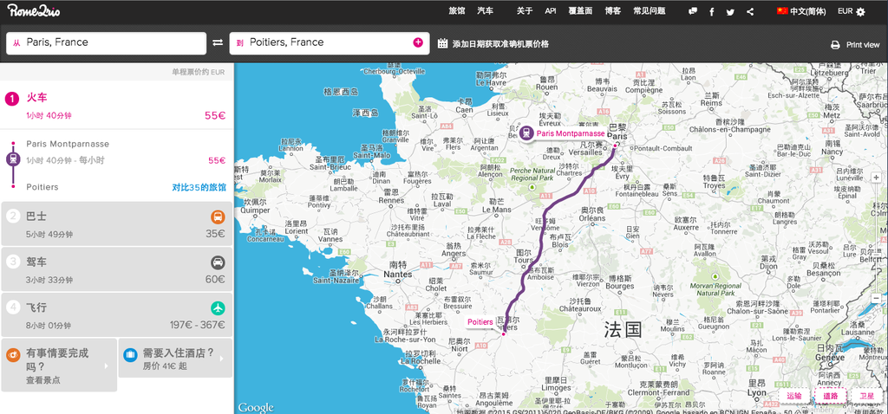Screen dimensions: 888x414
Task: Click the pink number 1 route badge
Action: point(12,99)
